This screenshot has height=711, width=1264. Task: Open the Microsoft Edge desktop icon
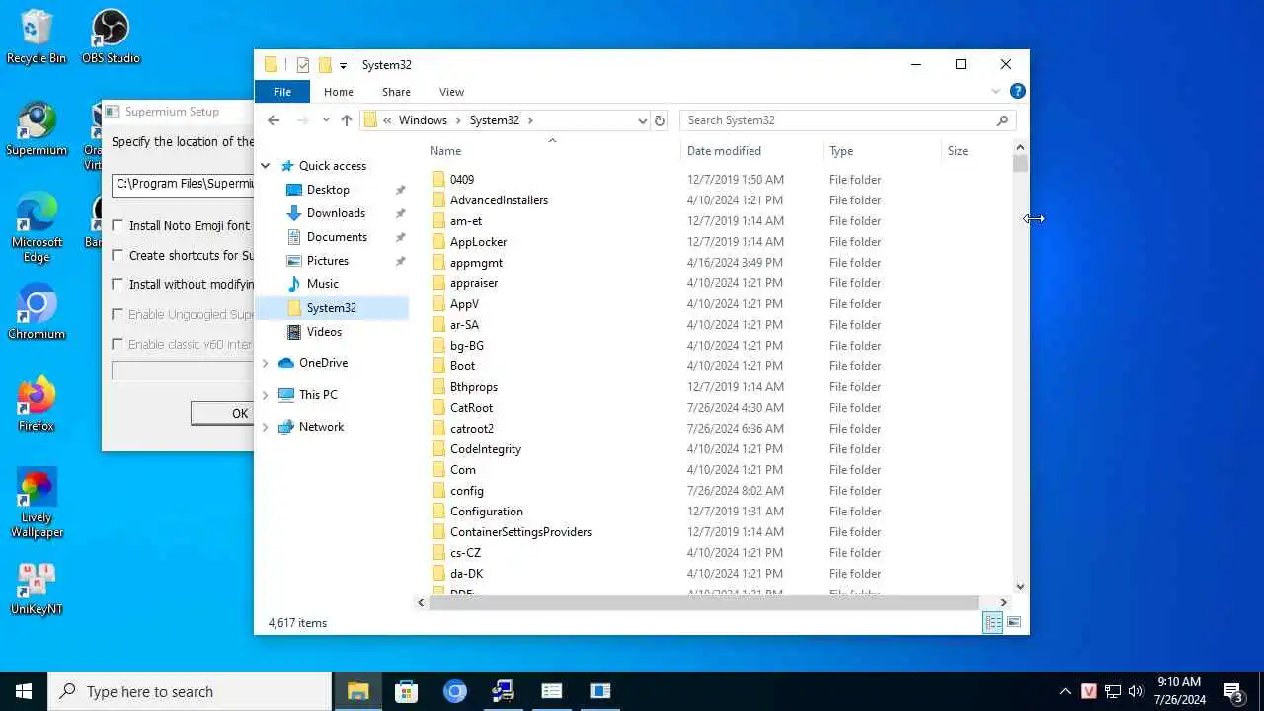pyautogui.click(x=37, y=227)
